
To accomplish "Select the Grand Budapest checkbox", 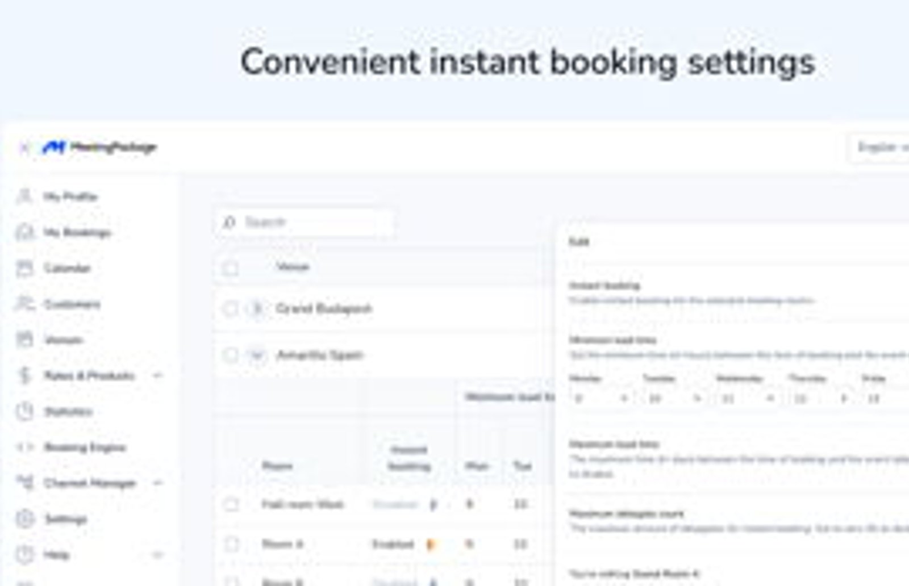I will click(231, 309).
